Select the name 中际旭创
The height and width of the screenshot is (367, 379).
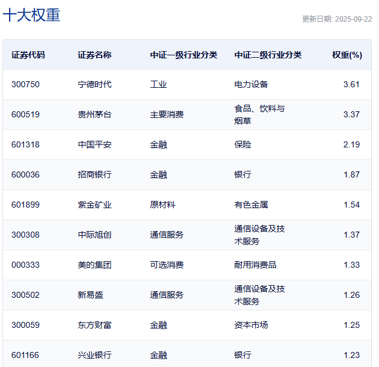pos(94,235)
